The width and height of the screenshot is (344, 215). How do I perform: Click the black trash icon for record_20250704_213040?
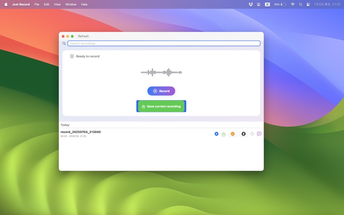tap(243, 134)
